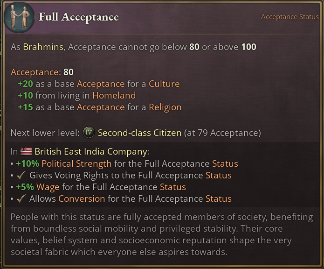Click the Wage concept link
The height and width of the screenshot is (269, 324).
tap(48, 187)
